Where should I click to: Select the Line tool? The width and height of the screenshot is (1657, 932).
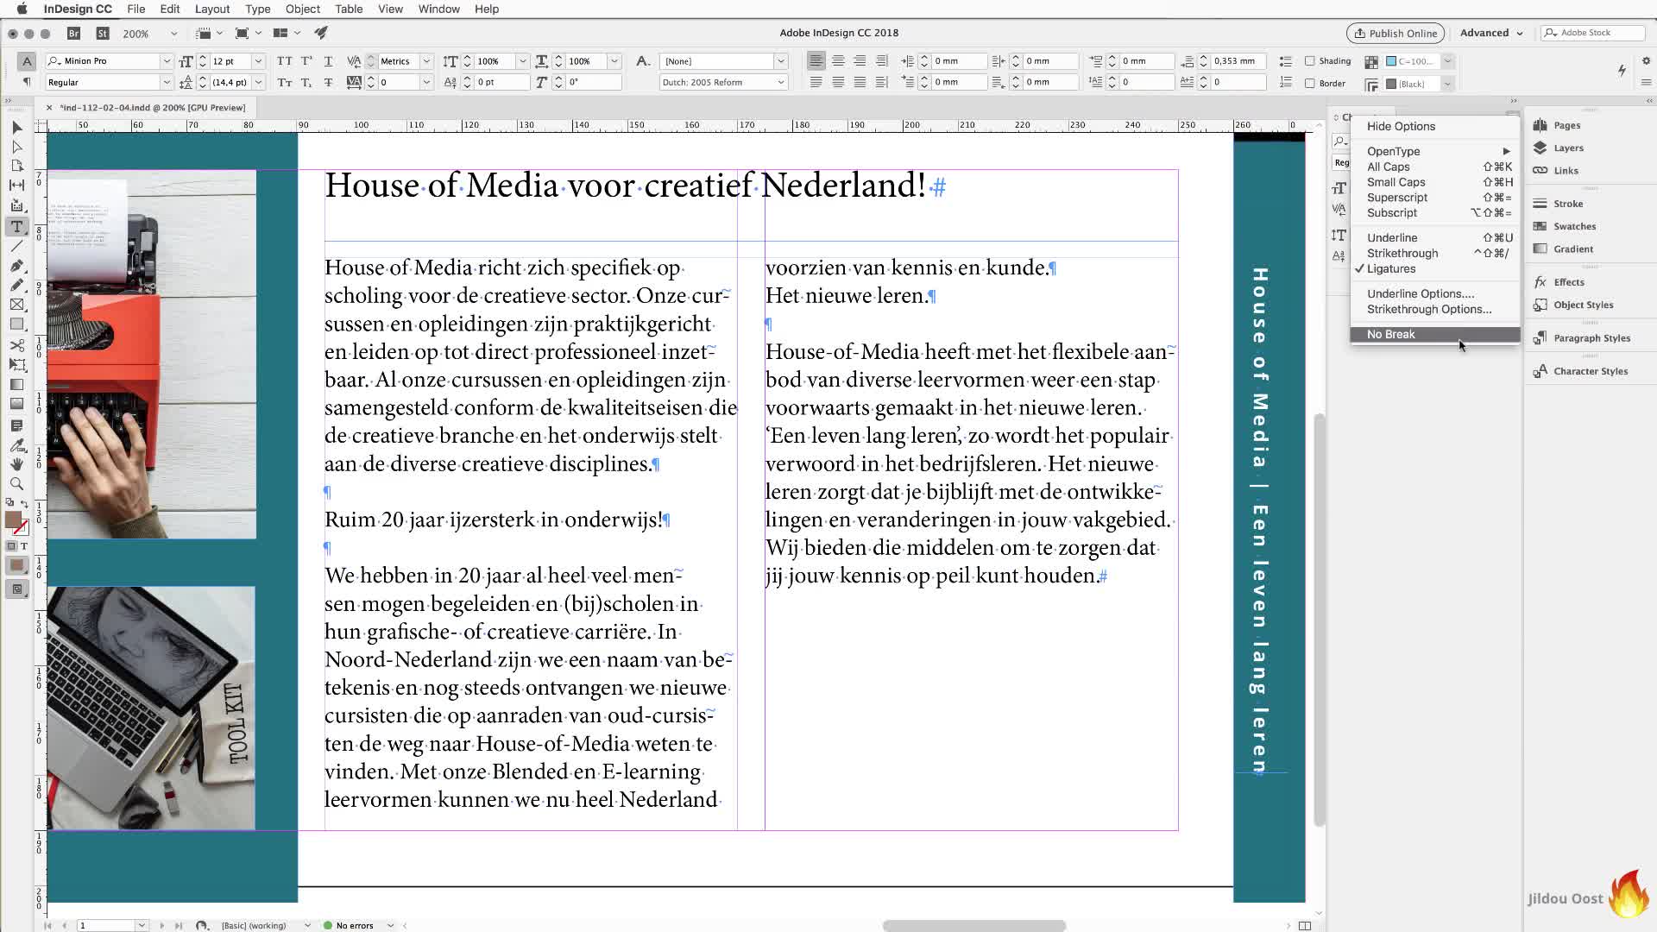pyautogui.click(x=16, y=246)
